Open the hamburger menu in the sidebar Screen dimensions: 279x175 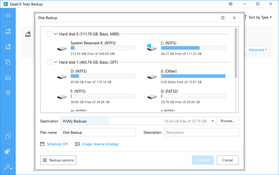coord(8,16)
